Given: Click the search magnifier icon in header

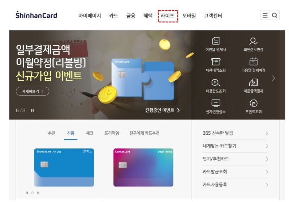Looking at the screenshot, I should [x=275, y=15].
